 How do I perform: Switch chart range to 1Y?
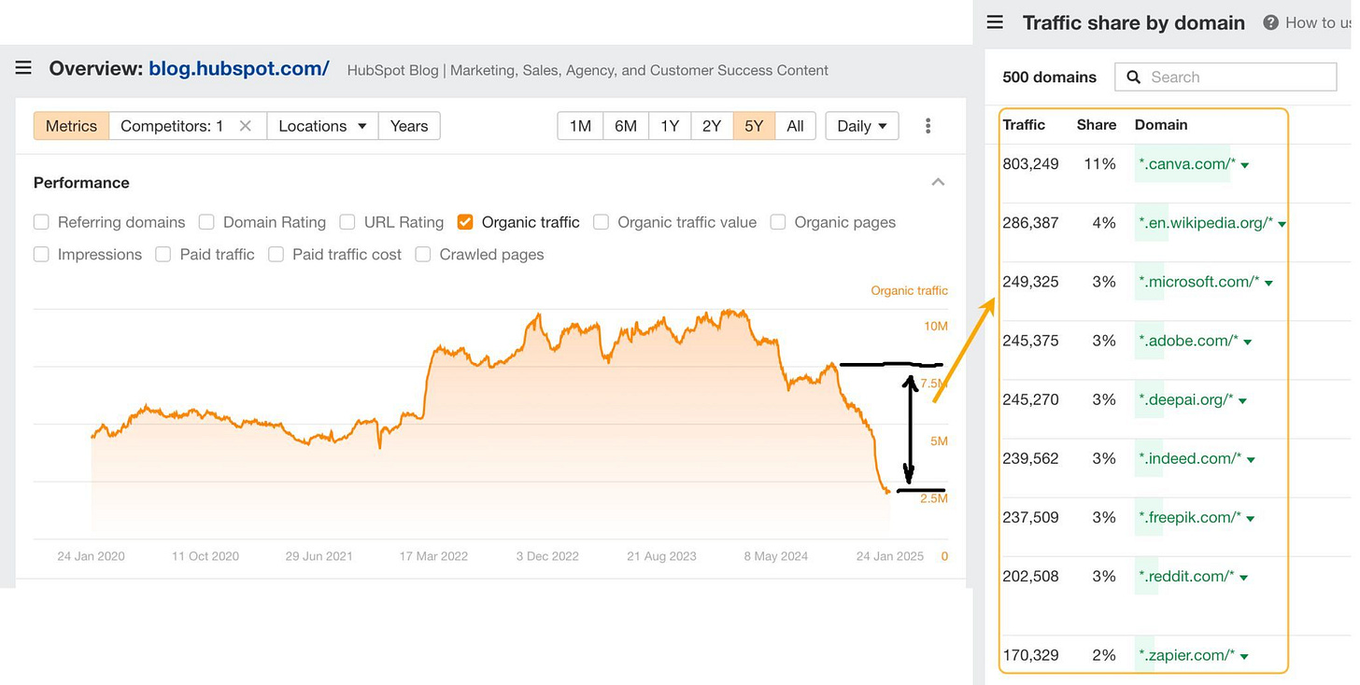click(670, 126)
